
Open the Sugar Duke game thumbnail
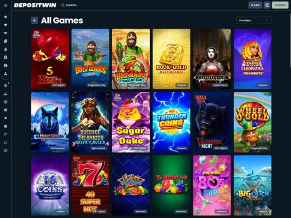point(131,122)
